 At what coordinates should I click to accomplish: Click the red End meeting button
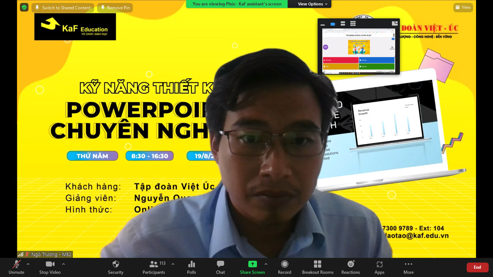coord(477,267)
